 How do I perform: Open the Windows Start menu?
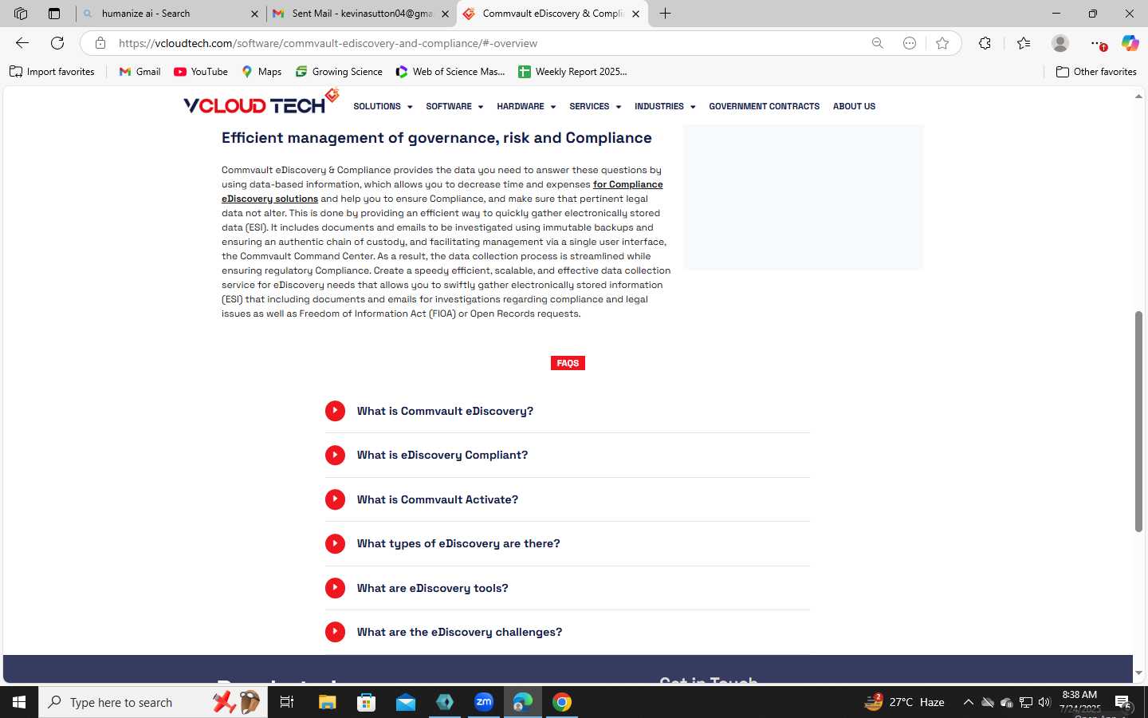pyautogui.click(x=19, y=702)
